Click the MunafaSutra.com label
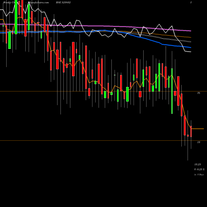 [39, 2]
